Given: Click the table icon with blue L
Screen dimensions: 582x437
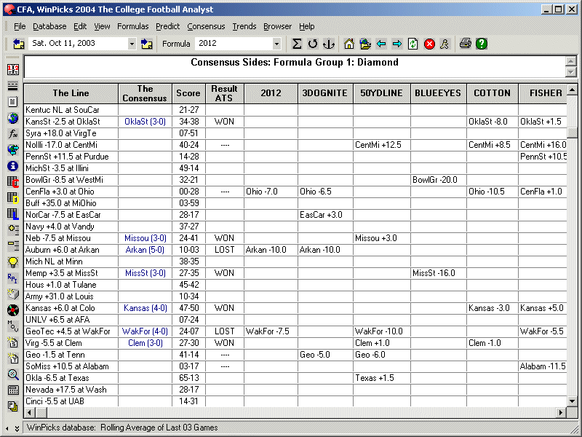Looking at the screenshot, I should coord(13,214).
